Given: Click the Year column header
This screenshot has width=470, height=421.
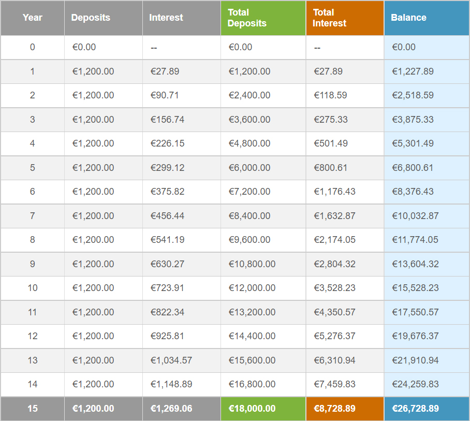Looking at the screenshot, I should 33,18.
